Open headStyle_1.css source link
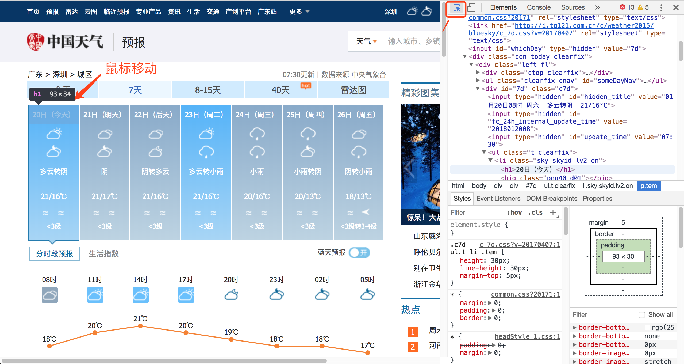Viewport: 684px width, 364px height. [x=527, y=337]
